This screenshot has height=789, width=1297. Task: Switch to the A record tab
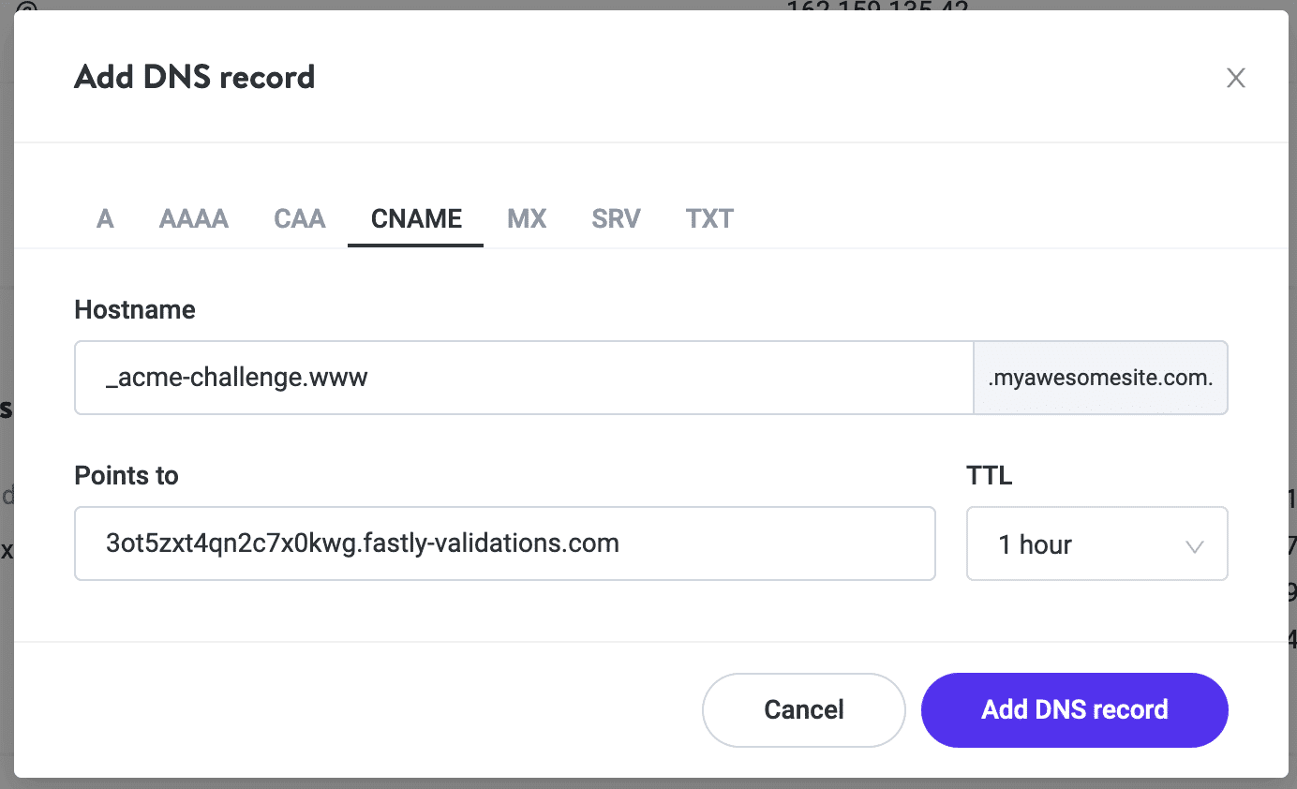(x=105, y=218)
